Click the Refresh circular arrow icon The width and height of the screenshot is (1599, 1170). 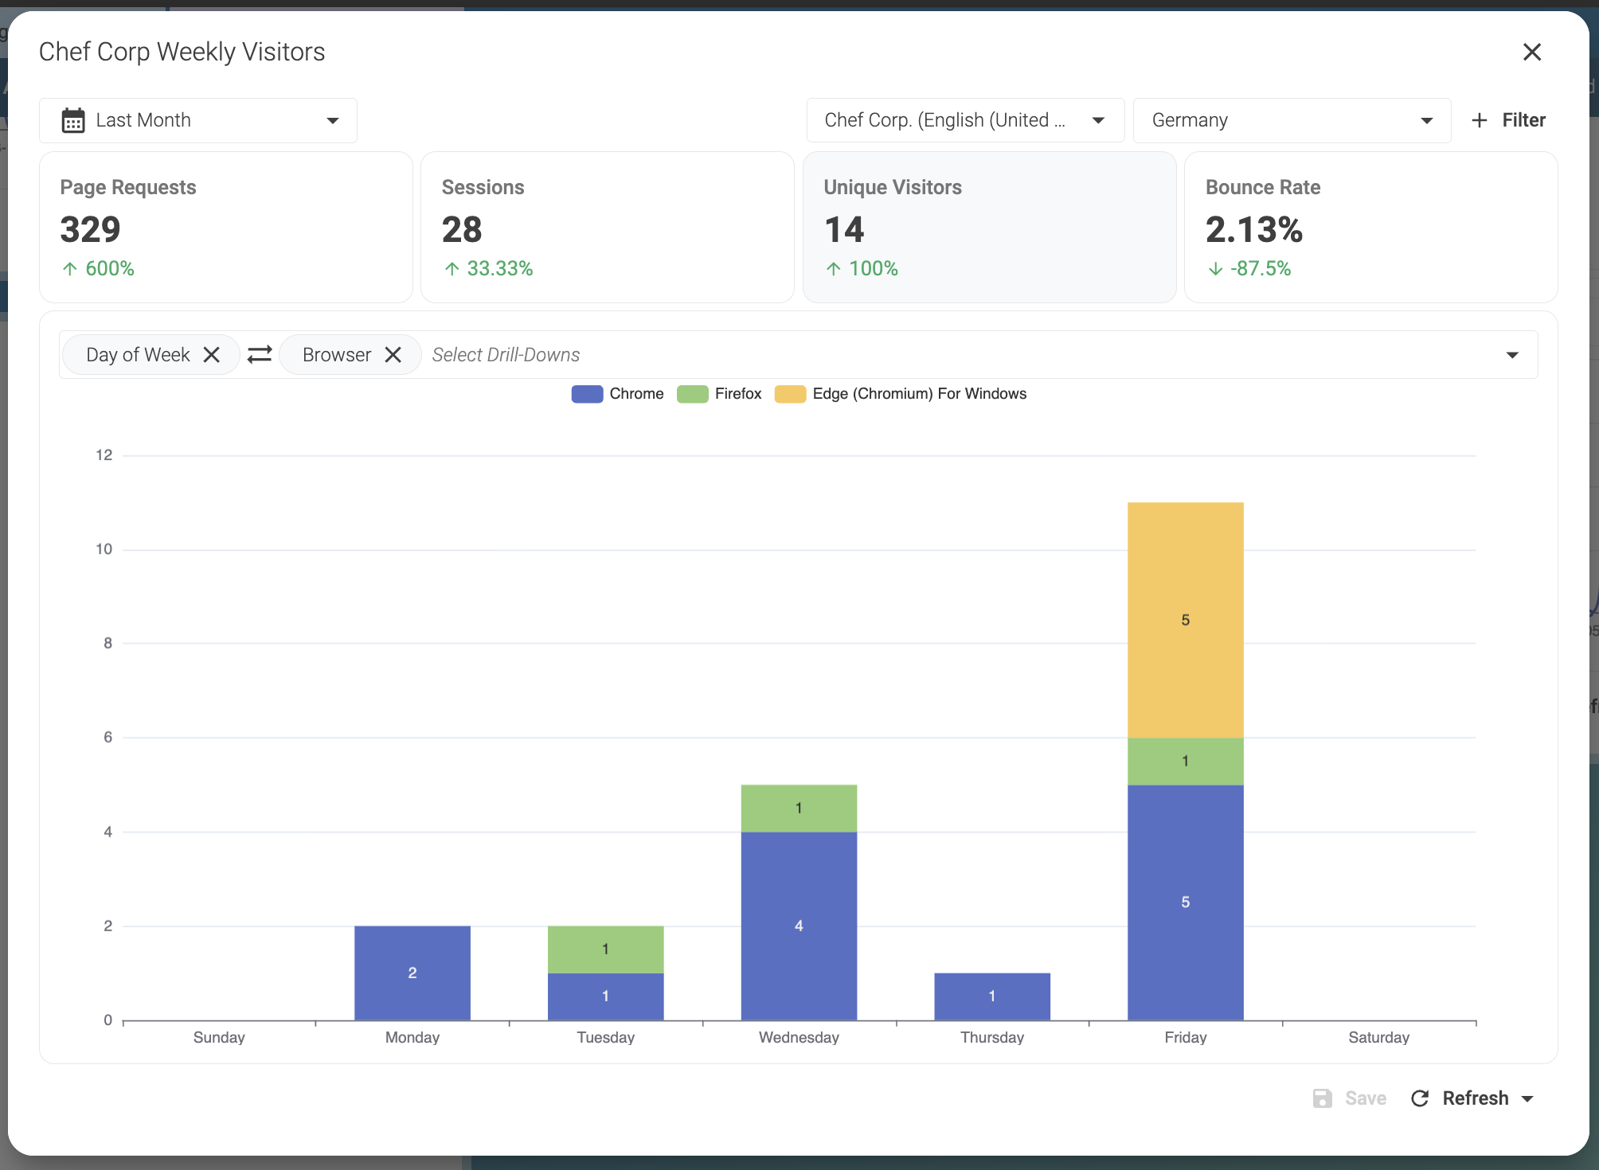pos(1419,1098)
